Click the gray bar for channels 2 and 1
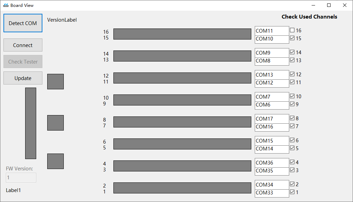This screenshot has width=353, height=202. [182, 188]
